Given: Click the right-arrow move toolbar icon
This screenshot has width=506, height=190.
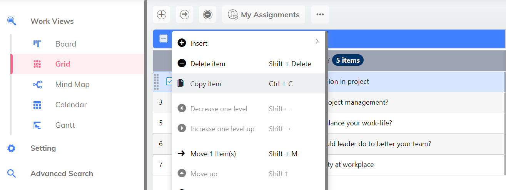Looking at the screenshot, I should coord(185,15).
